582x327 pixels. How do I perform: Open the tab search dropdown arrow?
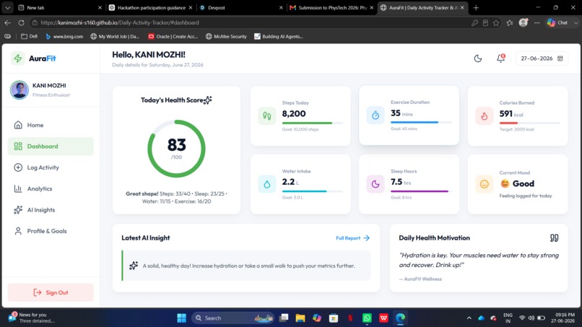(x=7, y=7)
